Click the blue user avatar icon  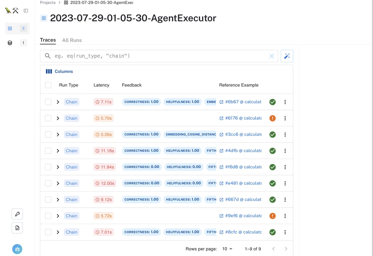pos(17,249)
